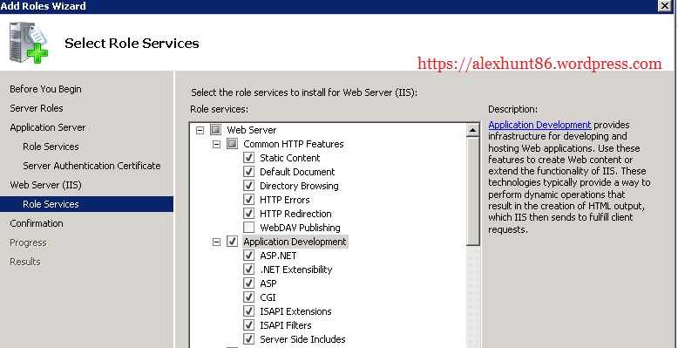Select the Static Content label text
This screenshot has height=348, width=678.
click(289, 158)
